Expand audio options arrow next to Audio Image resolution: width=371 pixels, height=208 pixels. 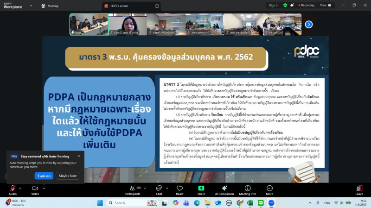(20, 188)
